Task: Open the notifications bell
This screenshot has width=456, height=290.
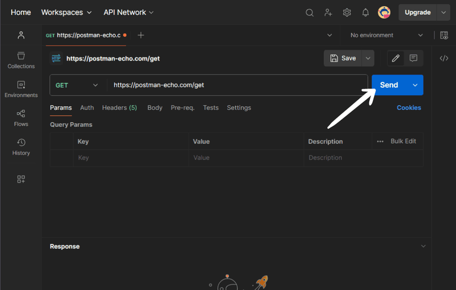Action: click(365, 12)
